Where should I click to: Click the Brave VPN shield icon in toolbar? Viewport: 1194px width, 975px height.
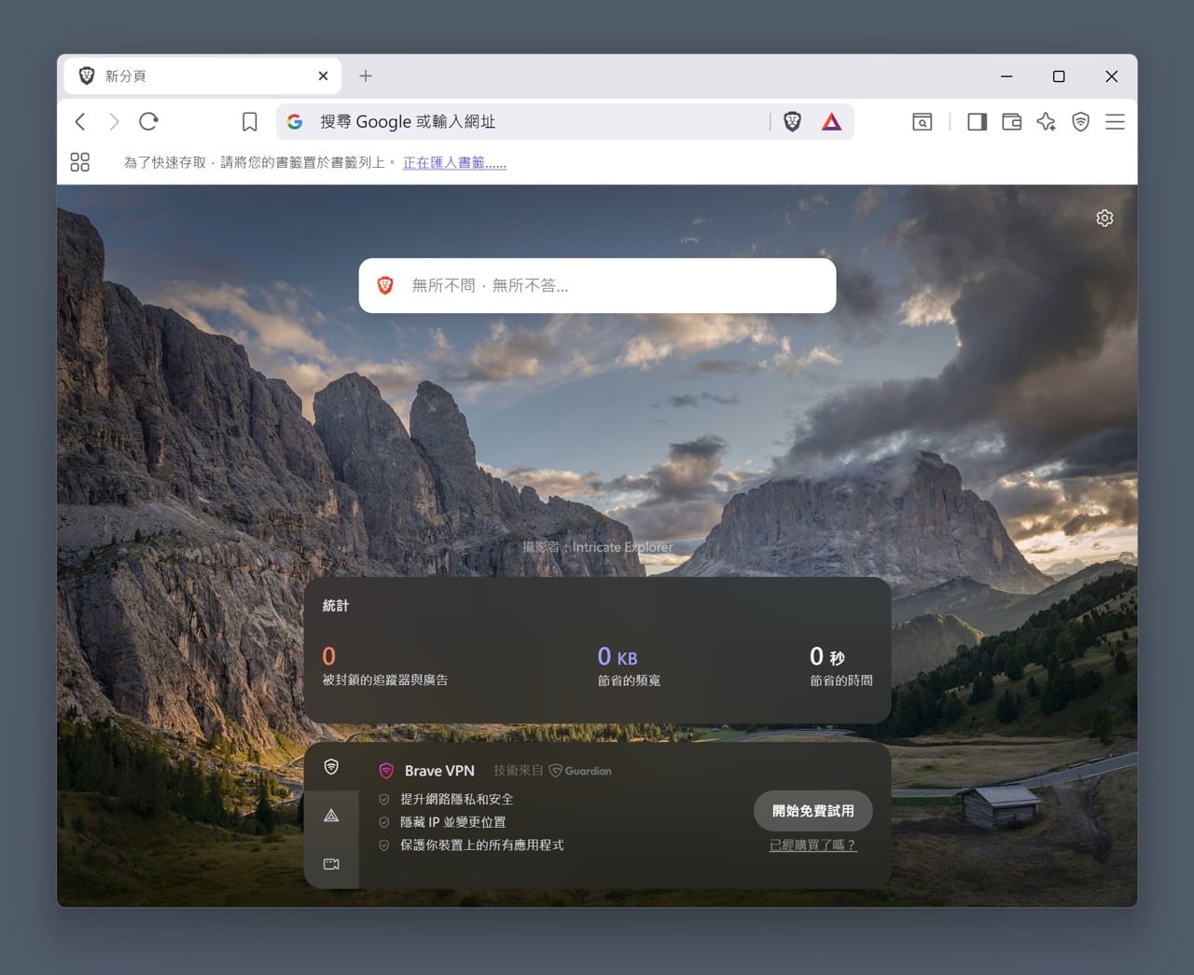[x=1080, y=121]
